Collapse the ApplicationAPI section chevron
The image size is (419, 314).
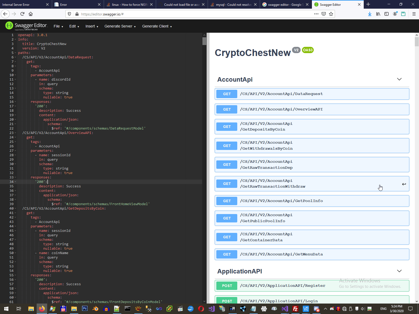click(x=399, y=271)
